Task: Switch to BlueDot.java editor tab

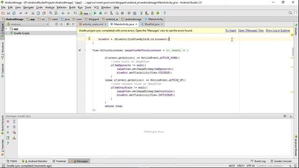Action: (152, 24)
